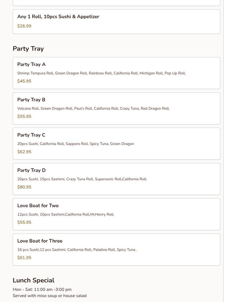Click the Lunch Special section heading
Viewport: 229px width, 302px height.
point(33,280)
